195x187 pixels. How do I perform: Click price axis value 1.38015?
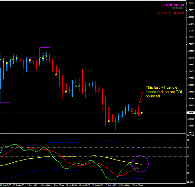click(x=191, y=3)
